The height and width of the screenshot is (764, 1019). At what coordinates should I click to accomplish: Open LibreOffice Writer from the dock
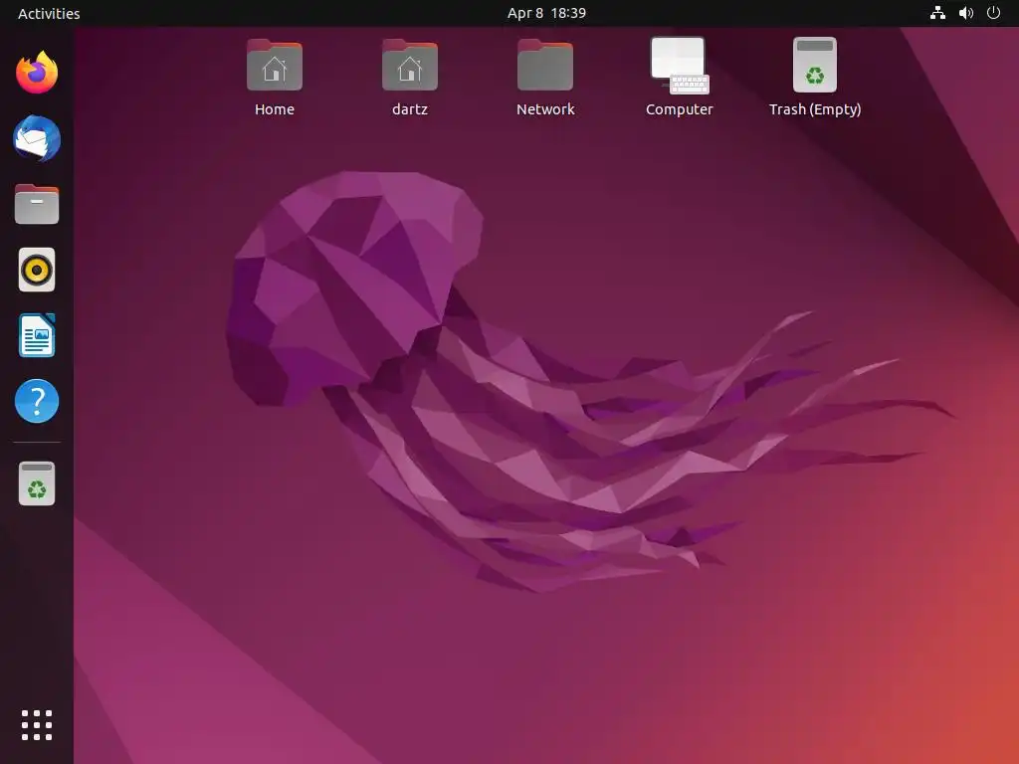(37, 335)
